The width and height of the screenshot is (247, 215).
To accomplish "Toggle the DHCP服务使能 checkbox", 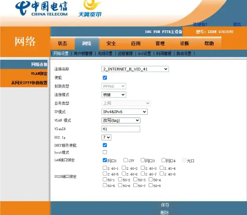I will [x=105, y=145].
